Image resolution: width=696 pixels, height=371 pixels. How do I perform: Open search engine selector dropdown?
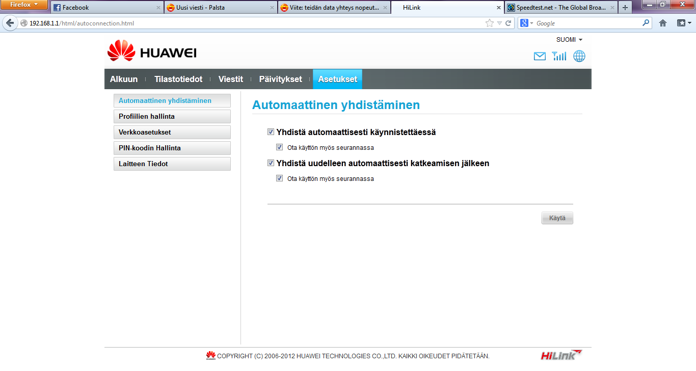(531, 23)
